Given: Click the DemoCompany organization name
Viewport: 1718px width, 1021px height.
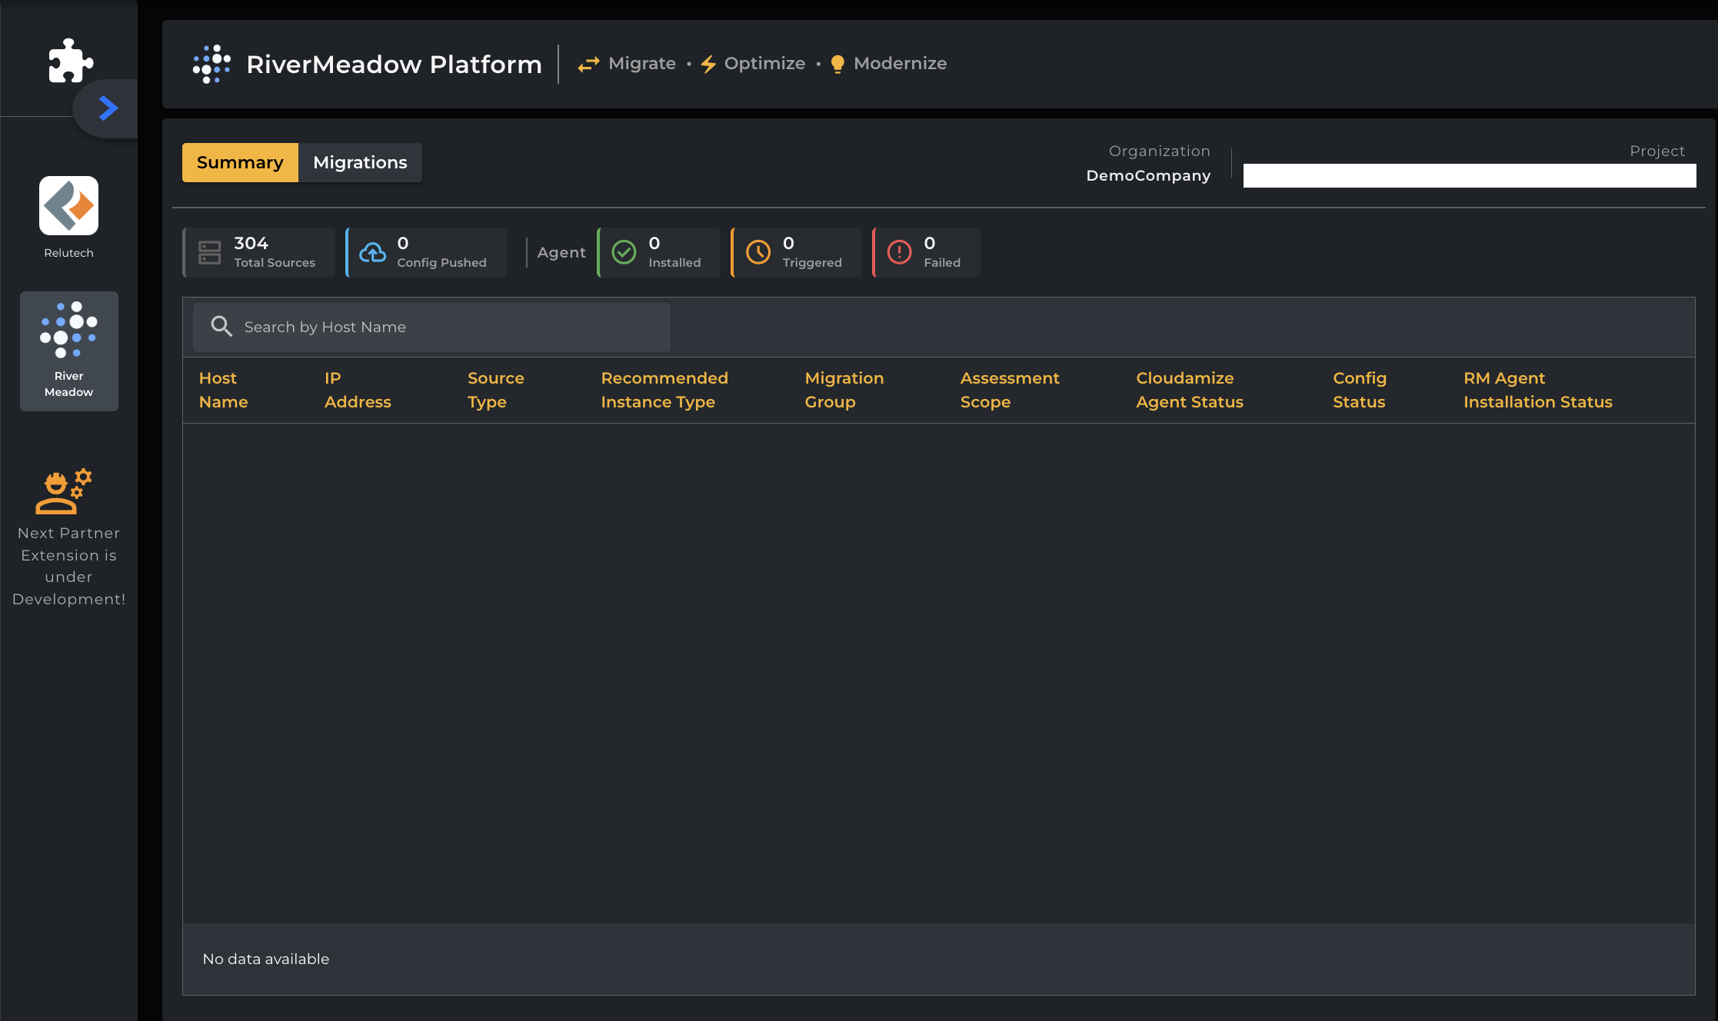Looking at the screenshot, I should click(1148, 176).
